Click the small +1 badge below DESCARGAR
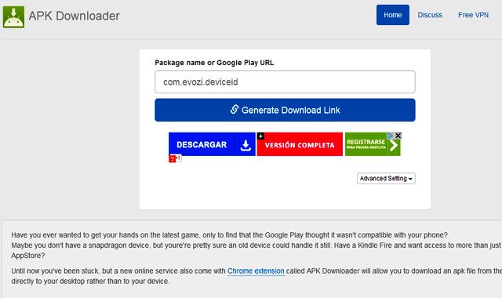This screenshot has width=502, height=298. coord(179,158)
